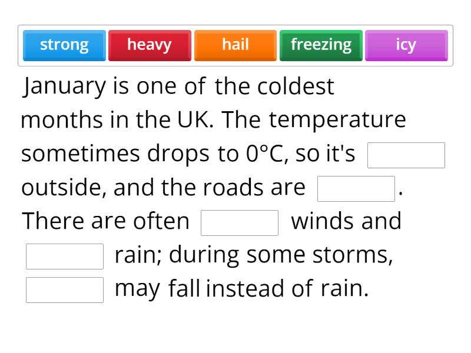The height and width of the screenshot is (353, 471).
Task: Click the blank after 'roads are'
Action: (356, 188)
